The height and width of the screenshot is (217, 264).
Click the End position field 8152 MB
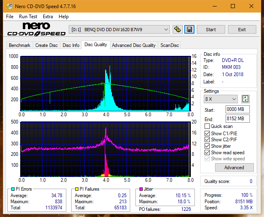(x=238, y=119)
